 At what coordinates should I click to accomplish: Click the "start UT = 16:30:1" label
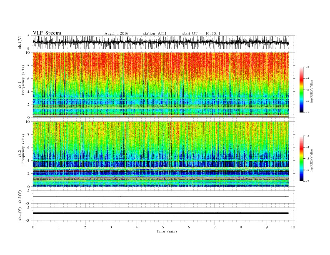[201, 33]
